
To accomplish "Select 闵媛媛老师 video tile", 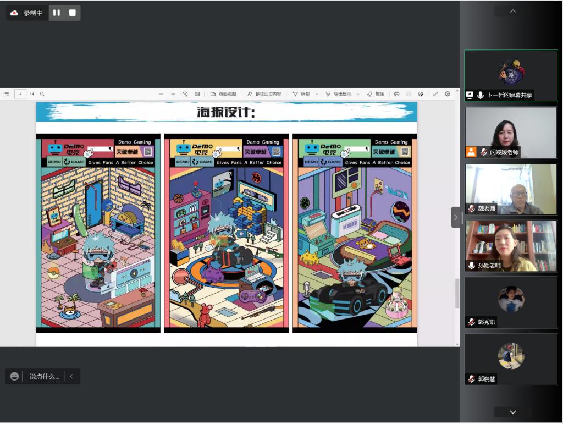I will click(x=511, y=133).
